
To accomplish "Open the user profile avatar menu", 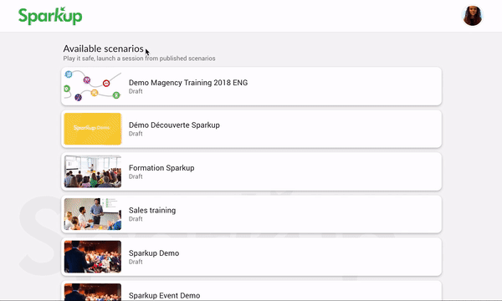I will tap(472, 16).
